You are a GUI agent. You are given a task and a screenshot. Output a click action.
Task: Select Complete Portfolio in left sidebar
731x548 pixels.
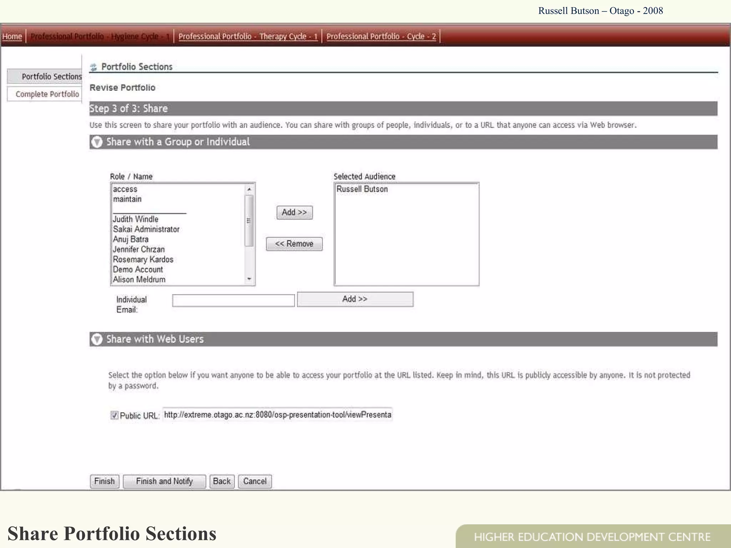pos(45,94)
